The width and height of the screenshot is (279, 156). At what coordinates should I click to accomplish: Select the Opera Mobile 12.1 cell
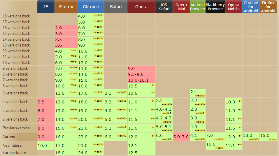234,145
